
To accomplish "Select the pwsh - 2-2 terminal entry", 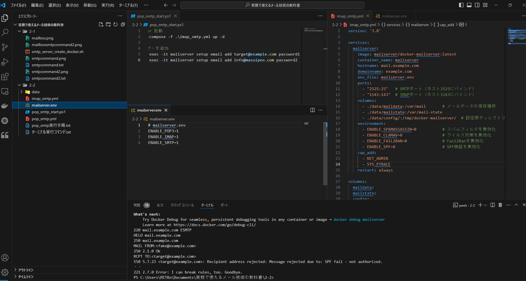I will (x=464, y=205).
